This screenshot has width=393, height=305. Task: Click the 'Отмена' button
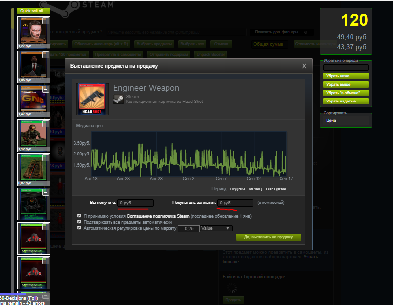(x=221, y=44)
